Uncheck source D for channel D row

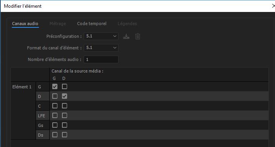tap(64, 96)
